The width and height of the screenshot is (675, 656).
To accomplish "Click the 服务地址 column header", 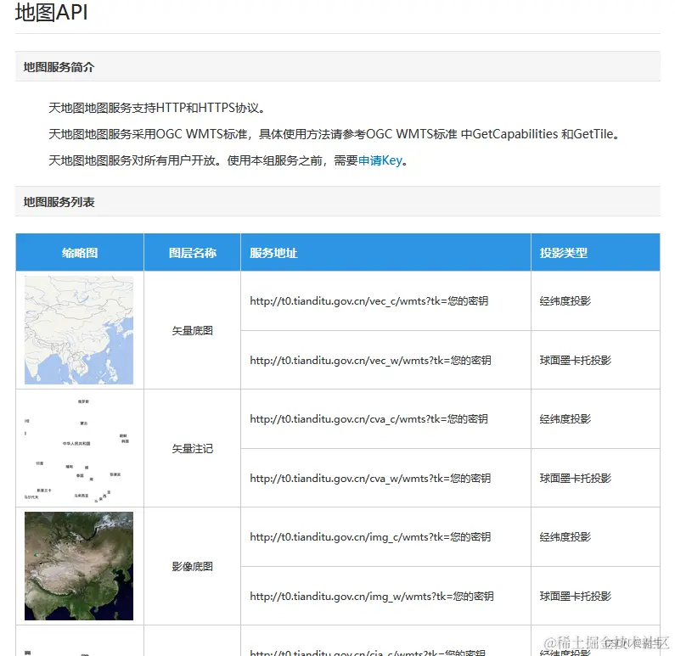I will click(385, 253).
